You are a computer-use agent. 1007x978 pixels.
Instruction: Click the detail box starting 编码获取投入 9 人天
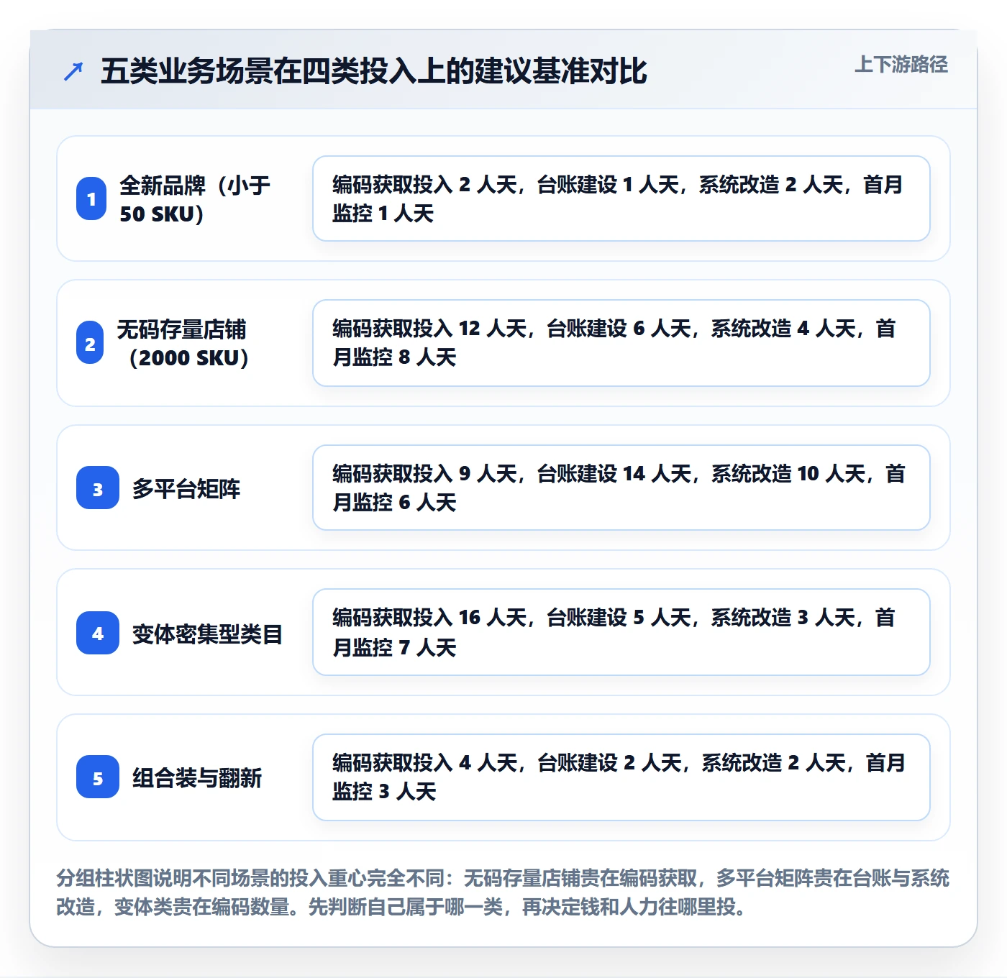click(621, 488)
